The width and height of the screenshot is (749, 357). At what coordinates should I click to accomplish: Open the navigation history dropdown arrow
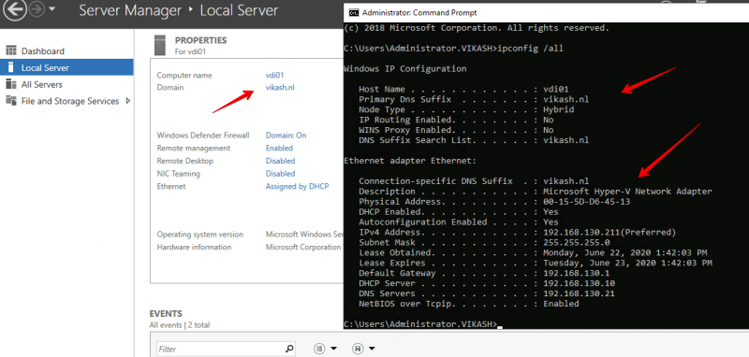point(52,10)
